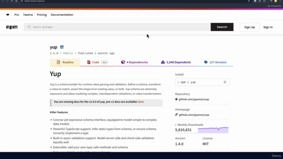The width and height of the screenshot is (283, 159).
Task: Follow the red 'here' pre-v1 docs link
Action: [141, 102]
